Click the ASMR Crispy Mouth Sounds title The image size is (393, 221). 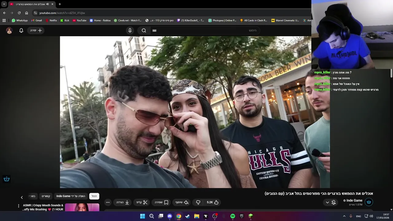coord(43,207)
